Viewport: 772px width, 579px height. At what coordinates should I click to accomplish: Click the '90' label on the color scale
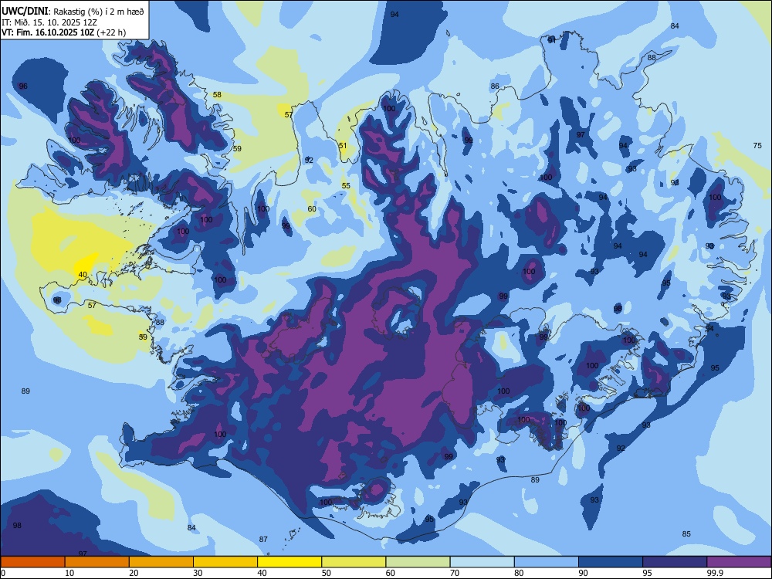[584, 573]
